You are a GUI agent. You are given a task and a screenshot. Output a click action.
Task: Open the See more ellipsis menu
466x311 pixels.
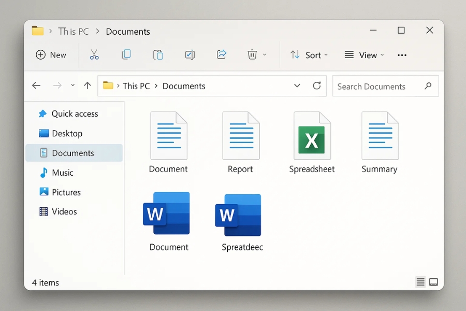[402, 55]
